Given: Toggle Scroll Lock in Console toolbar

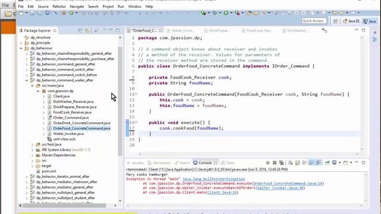Looking at the screenshot, I should pos(298,162).
